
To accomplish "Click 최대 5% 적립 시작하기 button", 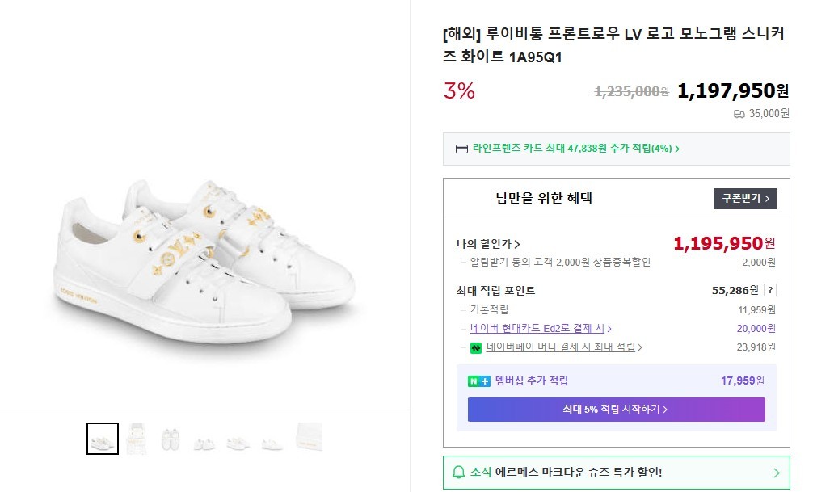I will tap(616, 410).
